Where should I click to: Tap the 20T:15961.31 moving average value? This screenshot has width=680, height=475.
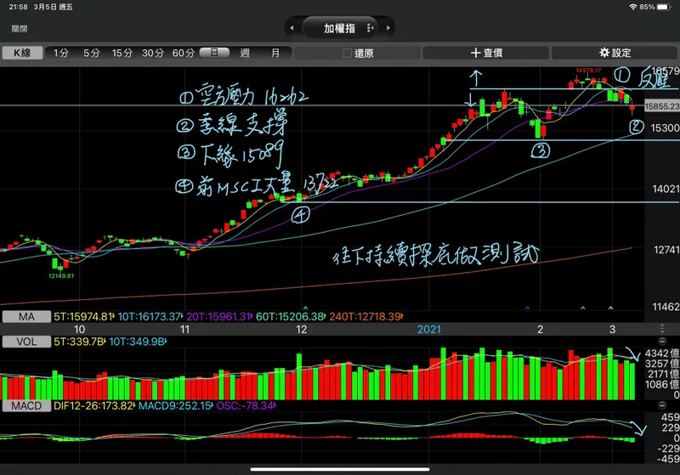pos(218,317)
